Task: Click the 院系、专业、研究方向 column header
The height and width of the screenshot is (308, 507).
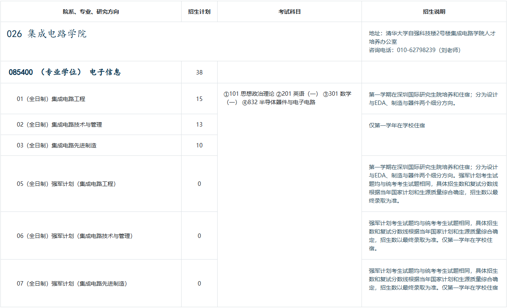Action: click(91, 12)
